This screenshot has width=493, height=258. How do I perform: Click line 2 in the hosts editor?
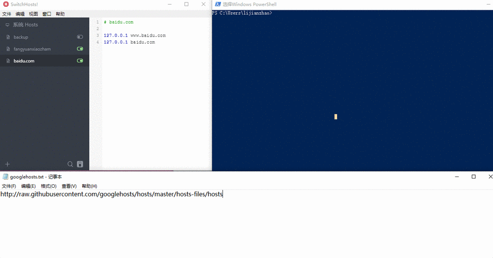(x=155, y=28)
